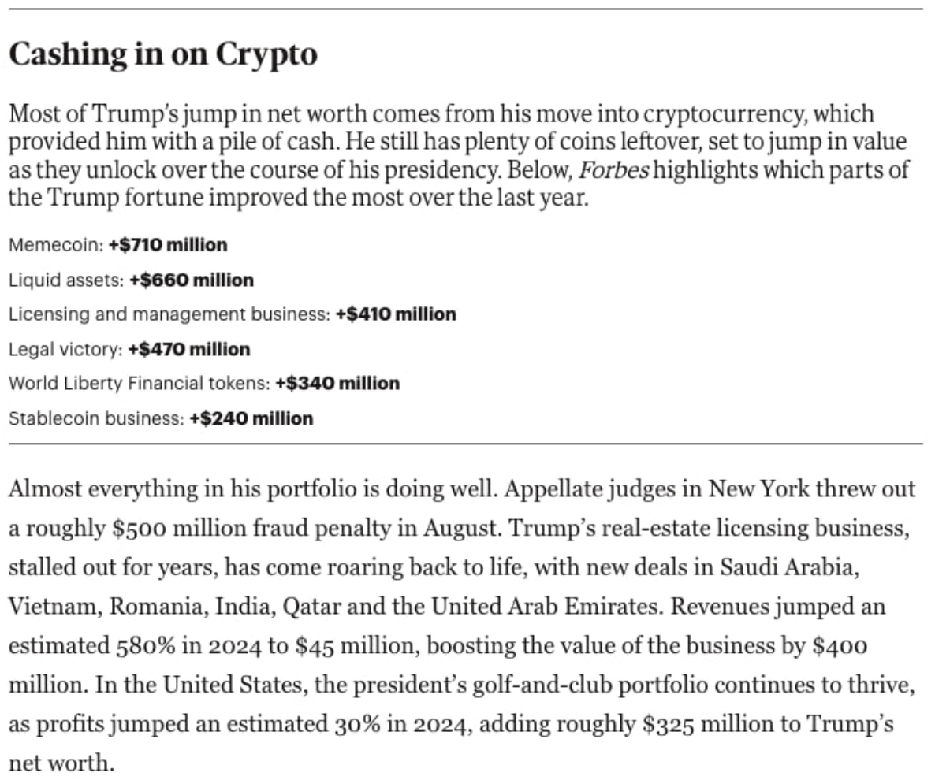Click the "Cashing in on Crypto" heading

[163, 54]
